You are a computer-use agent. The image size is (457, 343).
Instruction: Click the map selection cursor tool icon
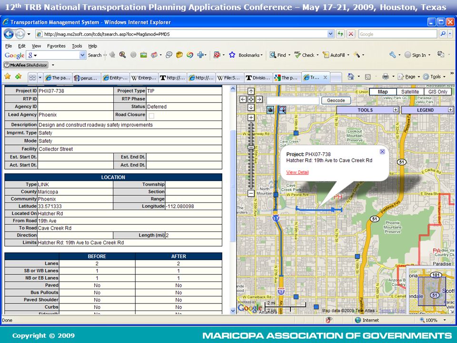[282, 110]
